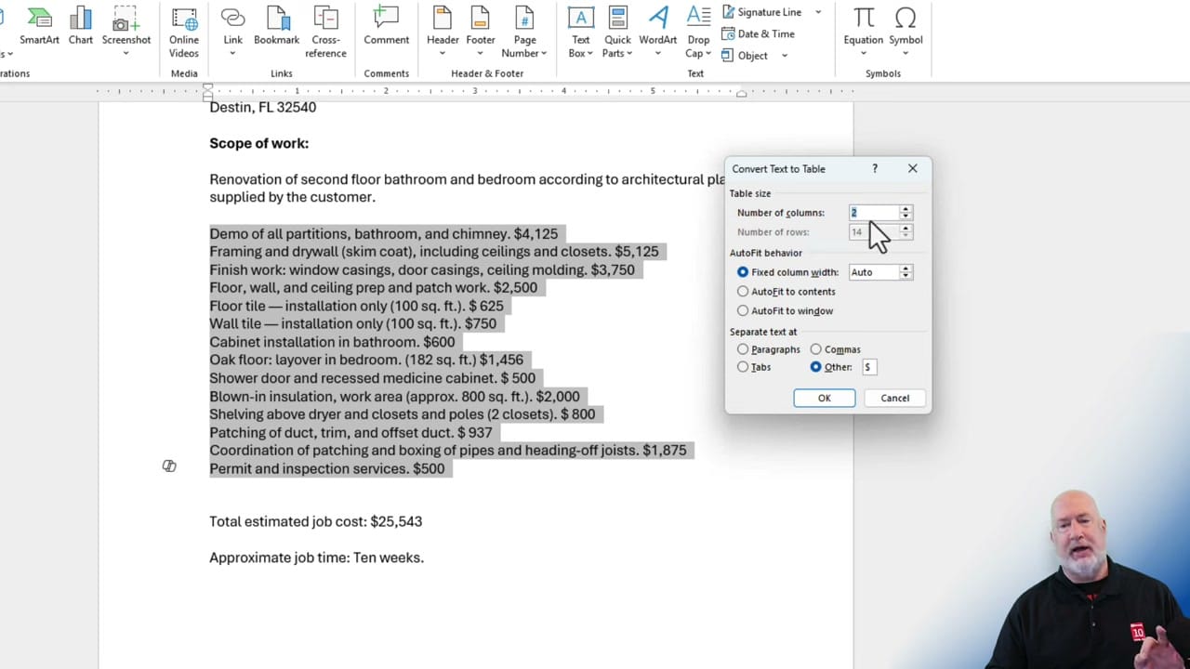This screenshot has width=1190, height=669.
Task: Confirm with the OK button
Action: 824,398
